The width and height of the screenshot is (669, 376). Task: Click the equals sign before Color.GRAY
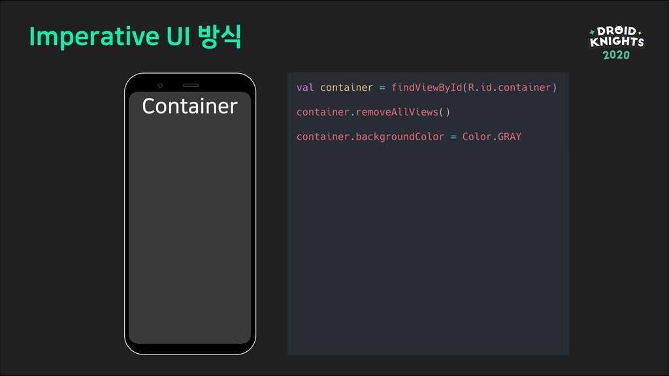(x=453, y=137)
